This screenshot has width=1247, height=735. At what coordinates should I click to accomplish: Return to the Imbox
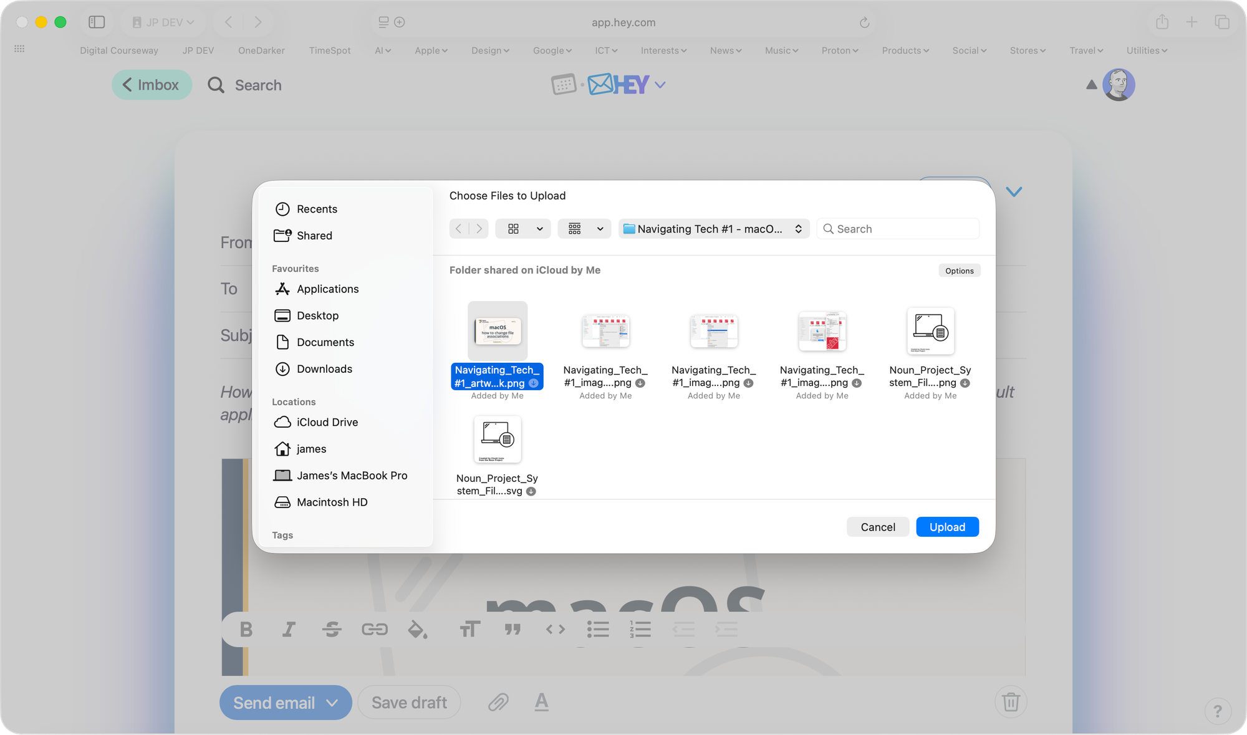point(152,85)
